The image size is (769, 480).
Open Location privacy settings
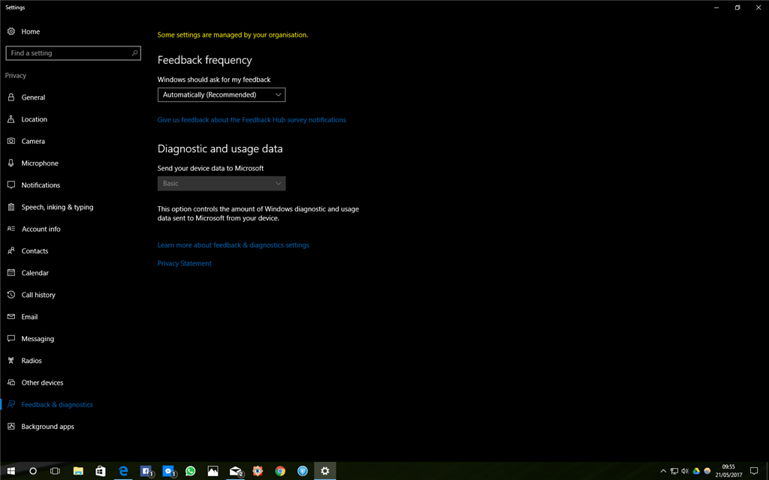[x=35, y=119]
